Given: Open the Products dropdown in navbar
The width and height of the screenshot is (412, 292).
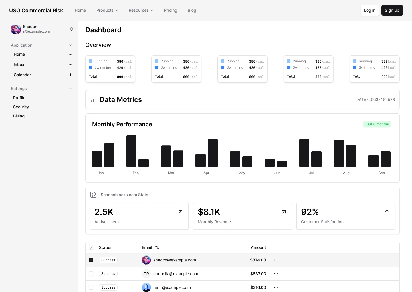Looking at the screenshot, I should point(107,10).
